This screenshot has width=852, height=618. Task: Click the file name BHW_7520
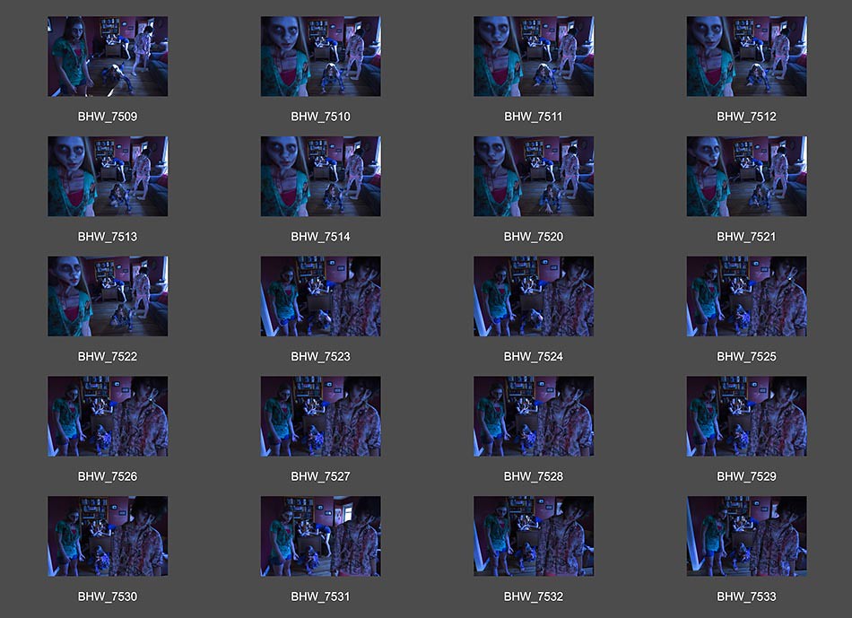tap(534, 237)
